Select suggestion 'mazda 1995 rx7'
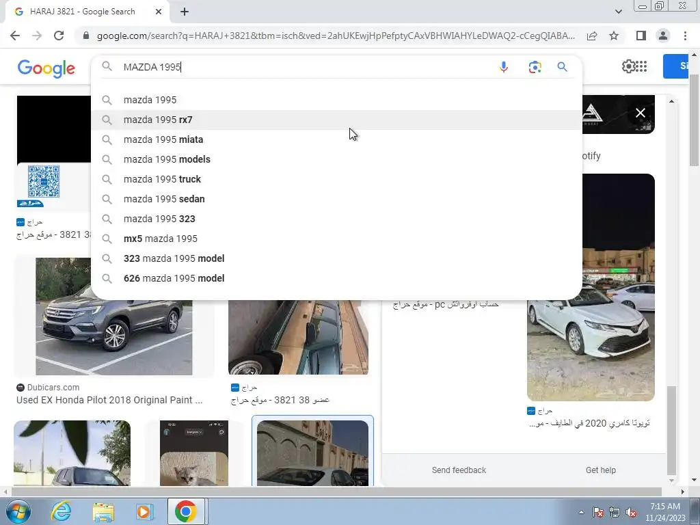This screenshot has width=700, height=525. pos(336,120)
